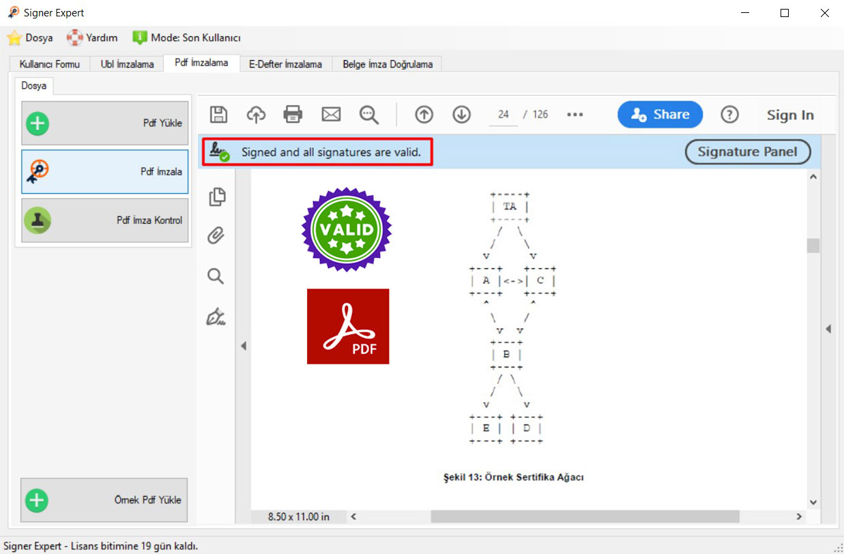Open the page thumbnails sidebar icon
The height and width of the screenshot is (554, 844).
pos(217,196)
